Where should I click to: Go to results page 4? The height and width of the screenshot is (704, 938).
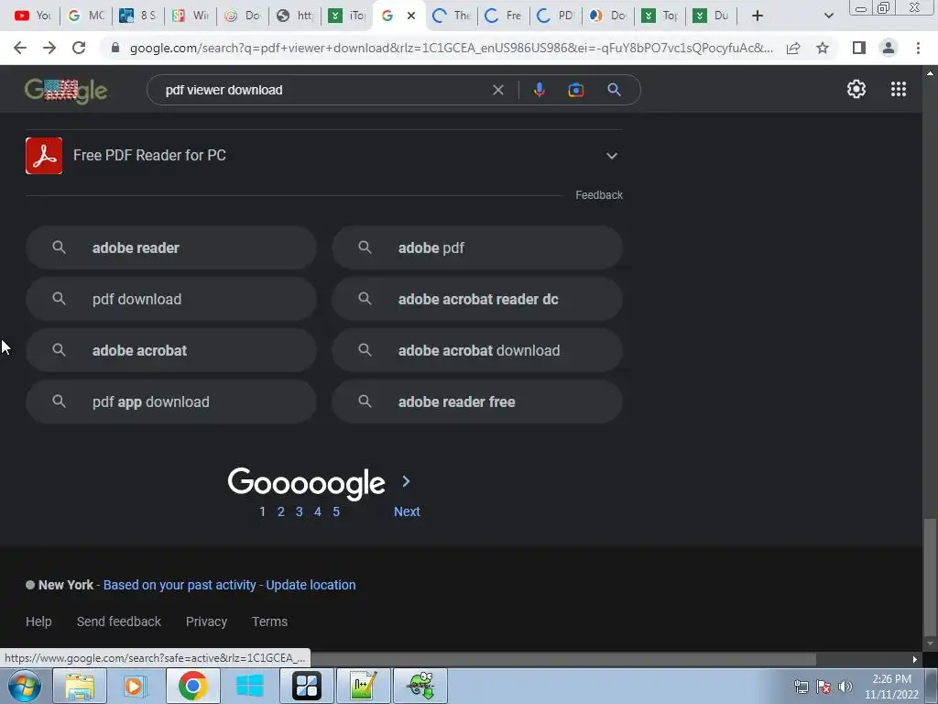click(318, 511)
